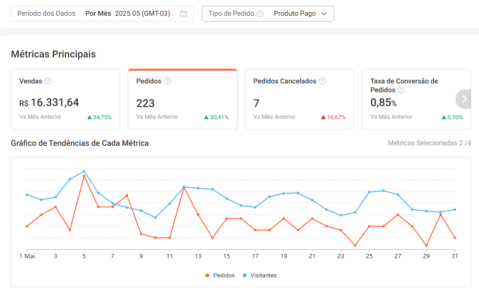Open the Período dos Dados date picker
The height and width of the screenshot is (295, 479).
(x=102, y=14)
